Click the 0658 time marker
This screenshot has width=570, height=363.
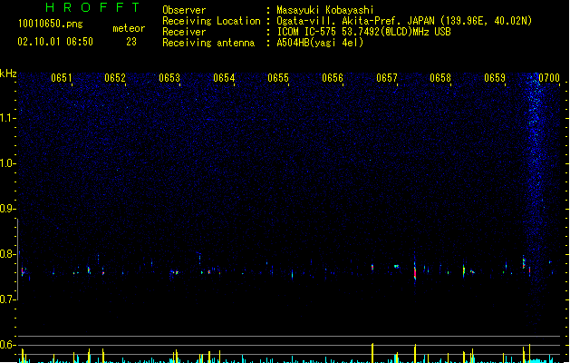pos(440,78)
